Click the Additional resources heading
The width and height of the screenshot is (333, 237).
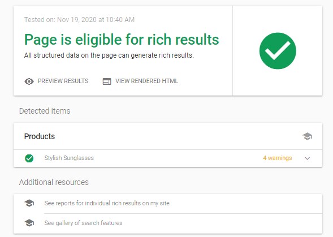point(54,182)
